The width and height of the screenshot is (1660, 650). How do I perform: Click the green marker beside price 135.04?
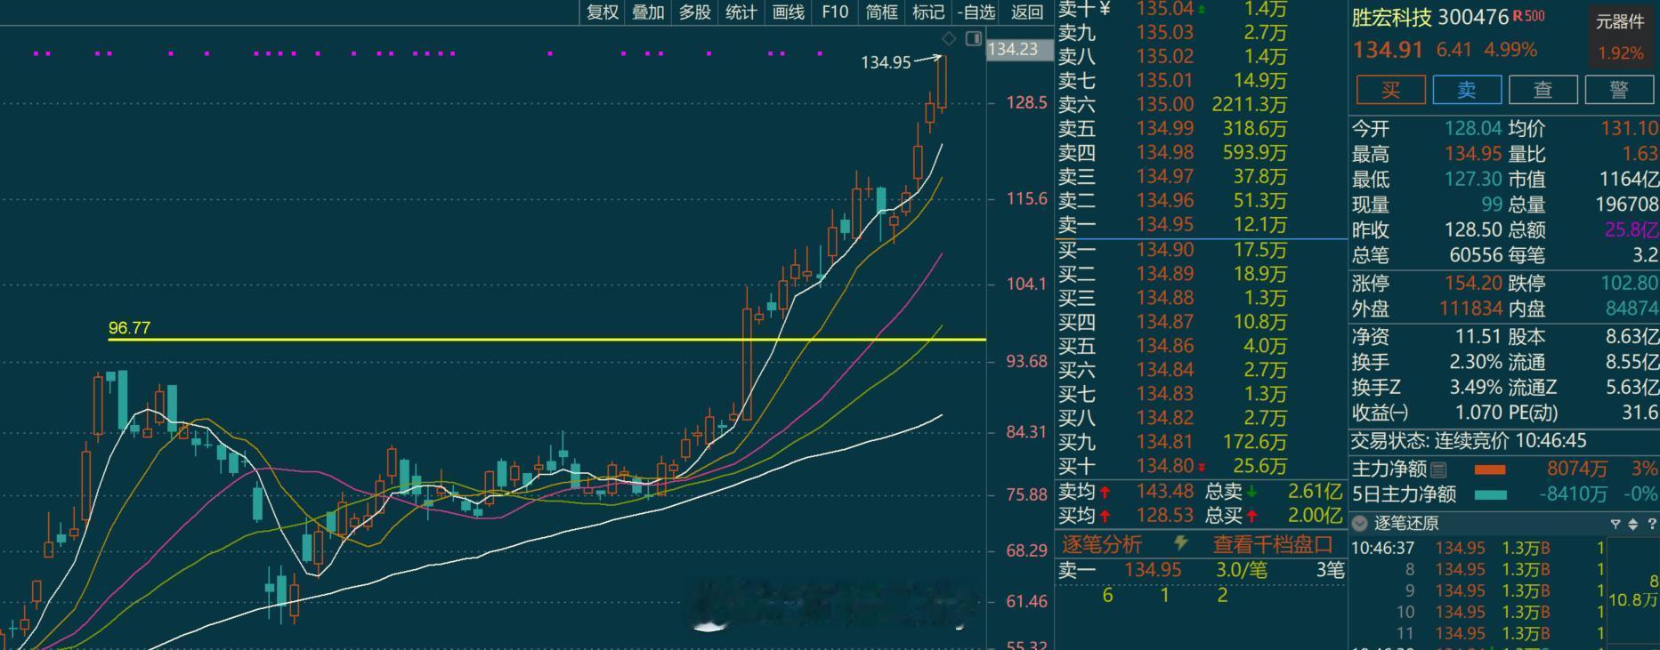pyautogui.click(x=1202, y=9)
